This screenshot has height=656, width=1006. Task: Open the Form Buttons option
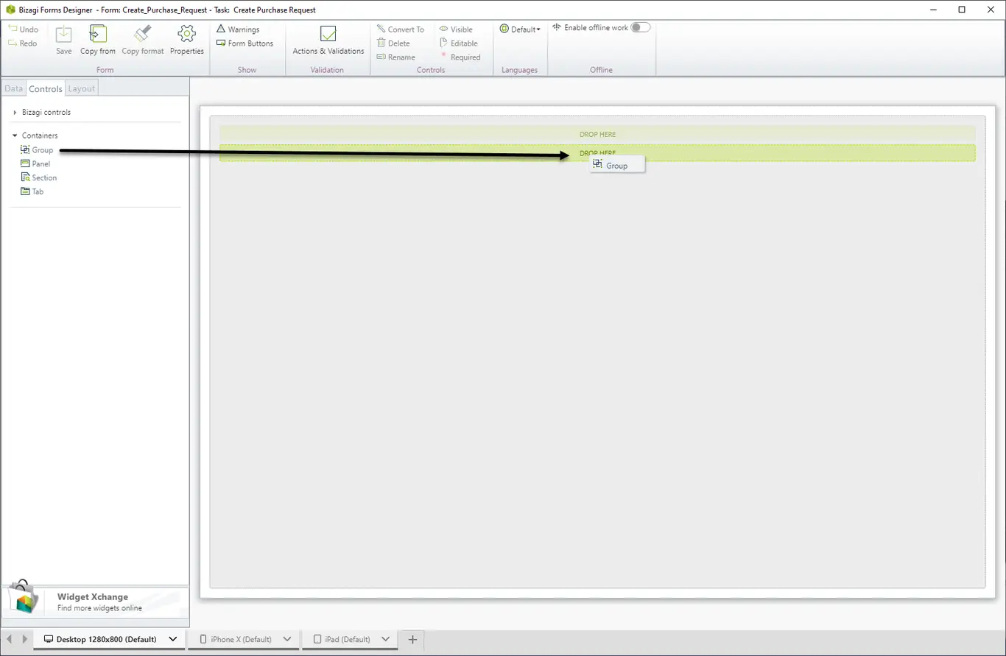[245, 43]
